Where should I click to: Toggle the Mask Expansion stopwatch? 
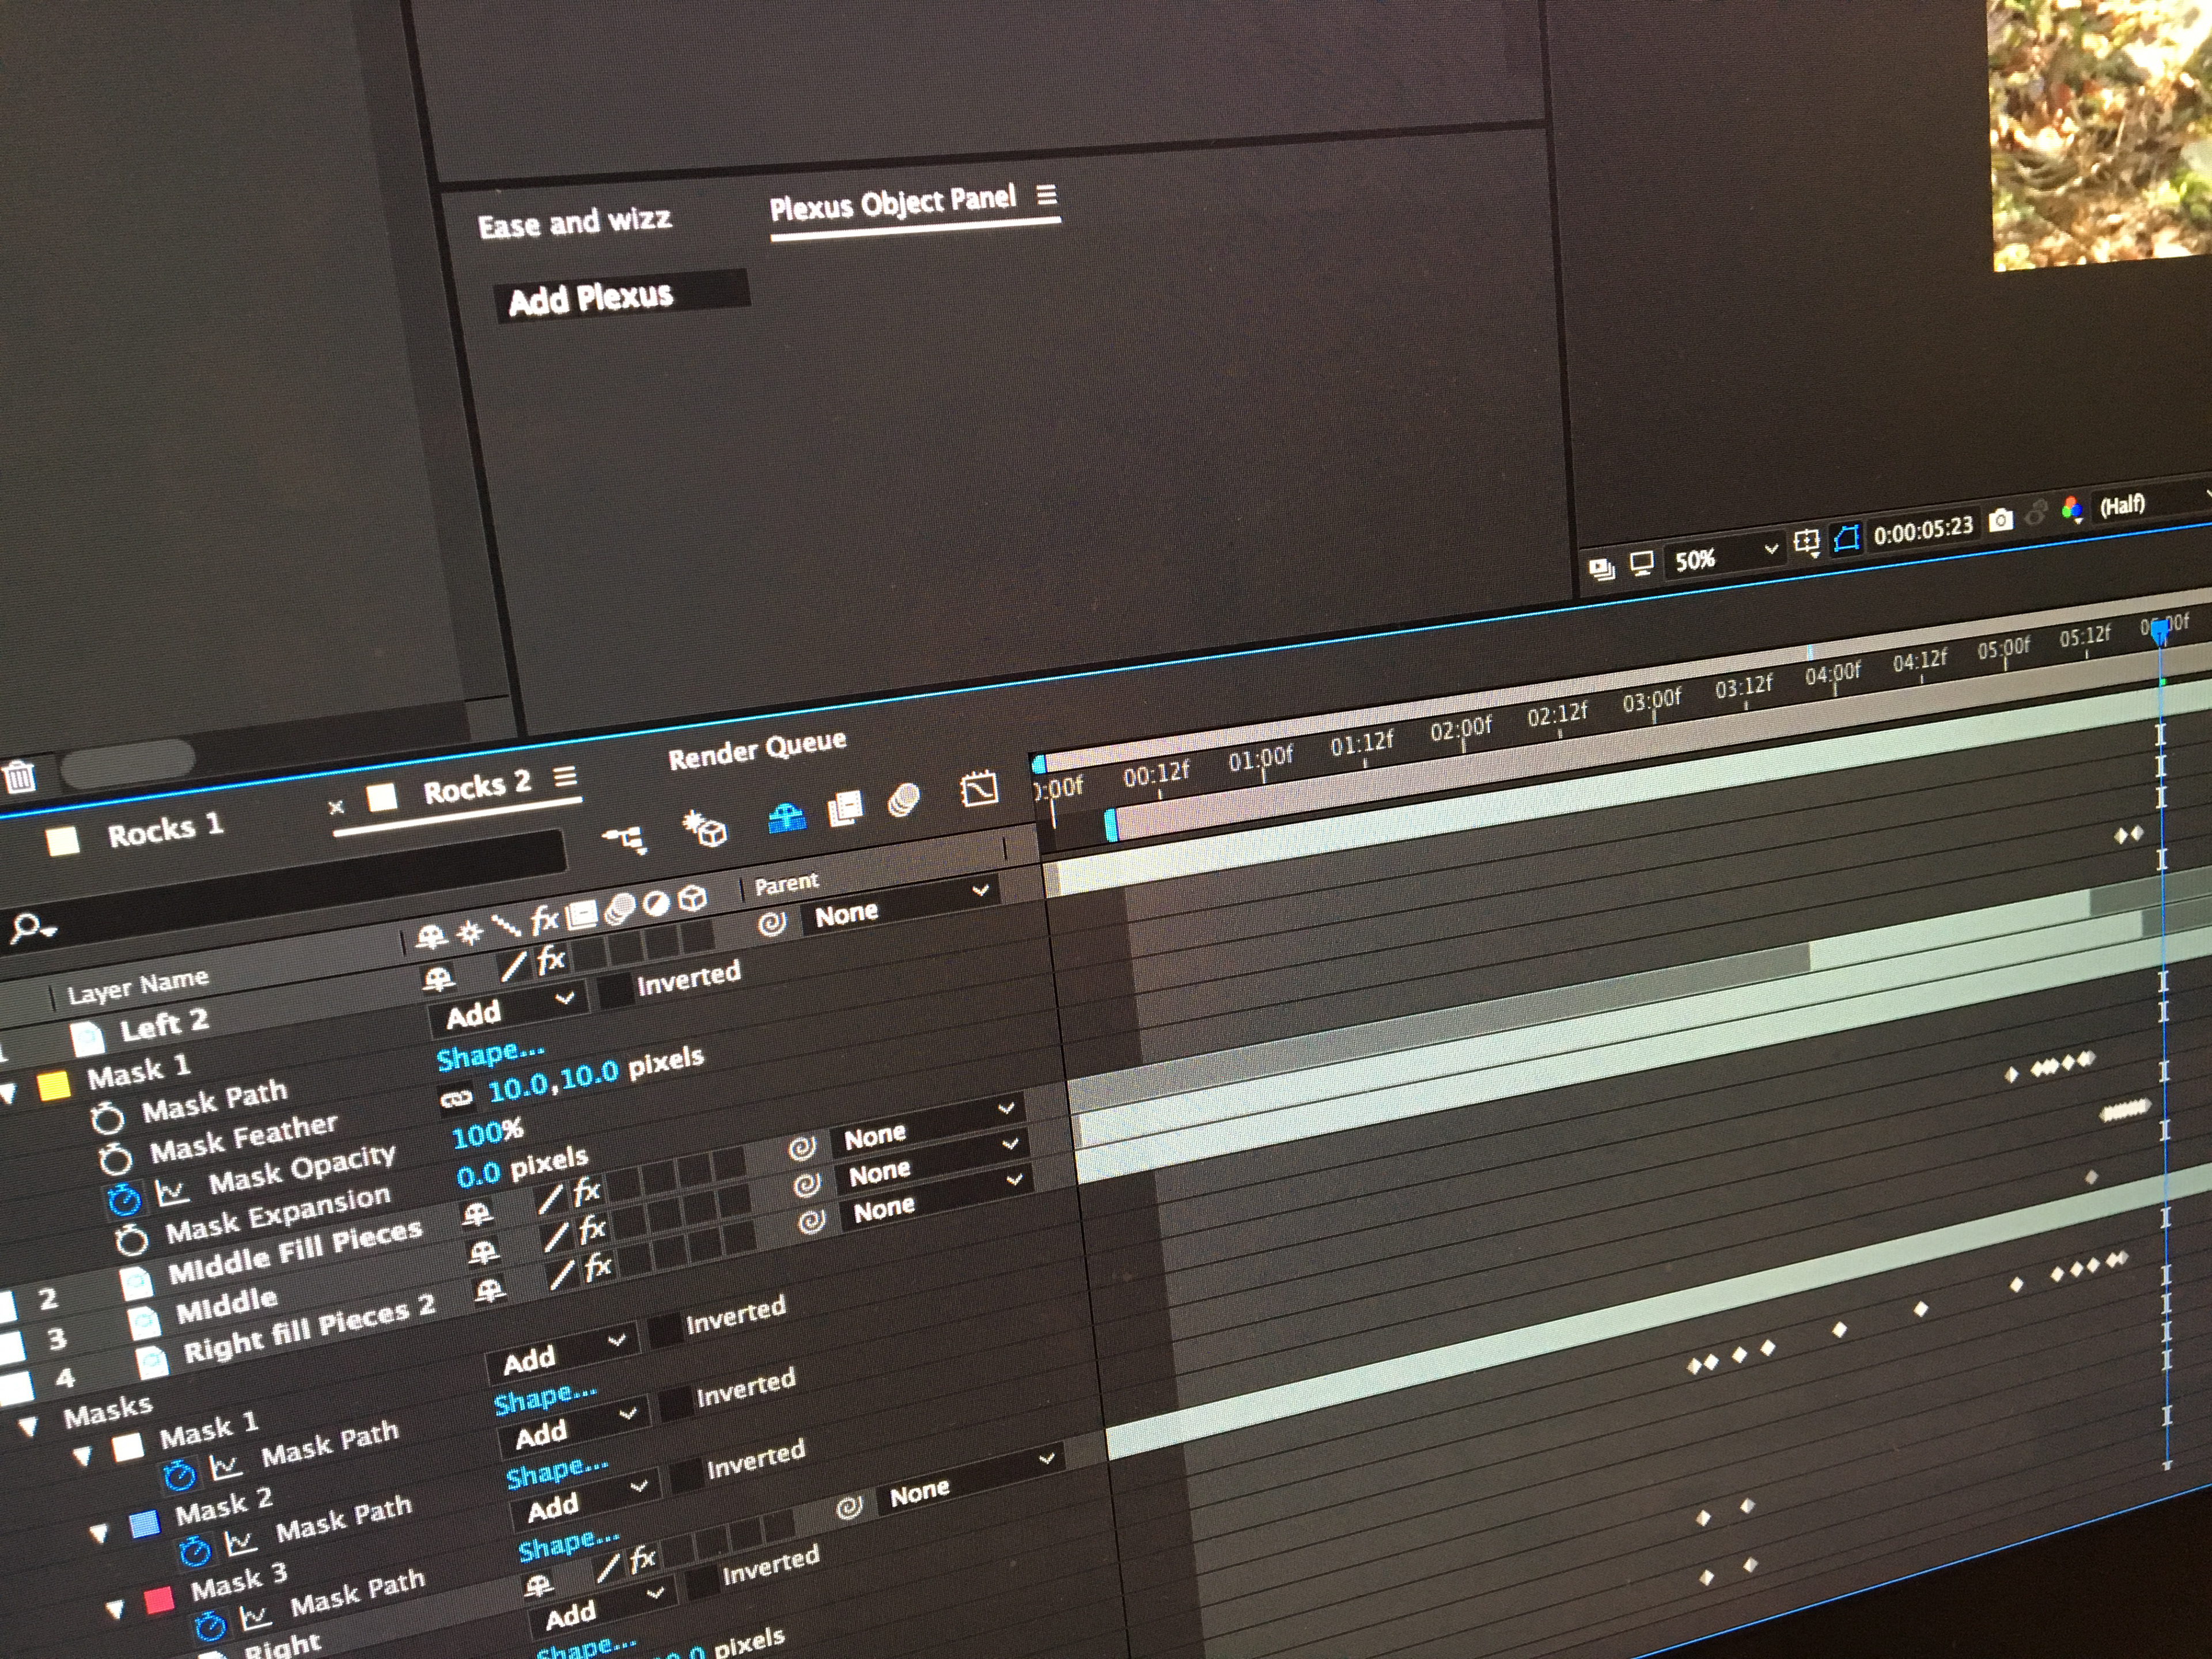click(x=132, y=1241)
